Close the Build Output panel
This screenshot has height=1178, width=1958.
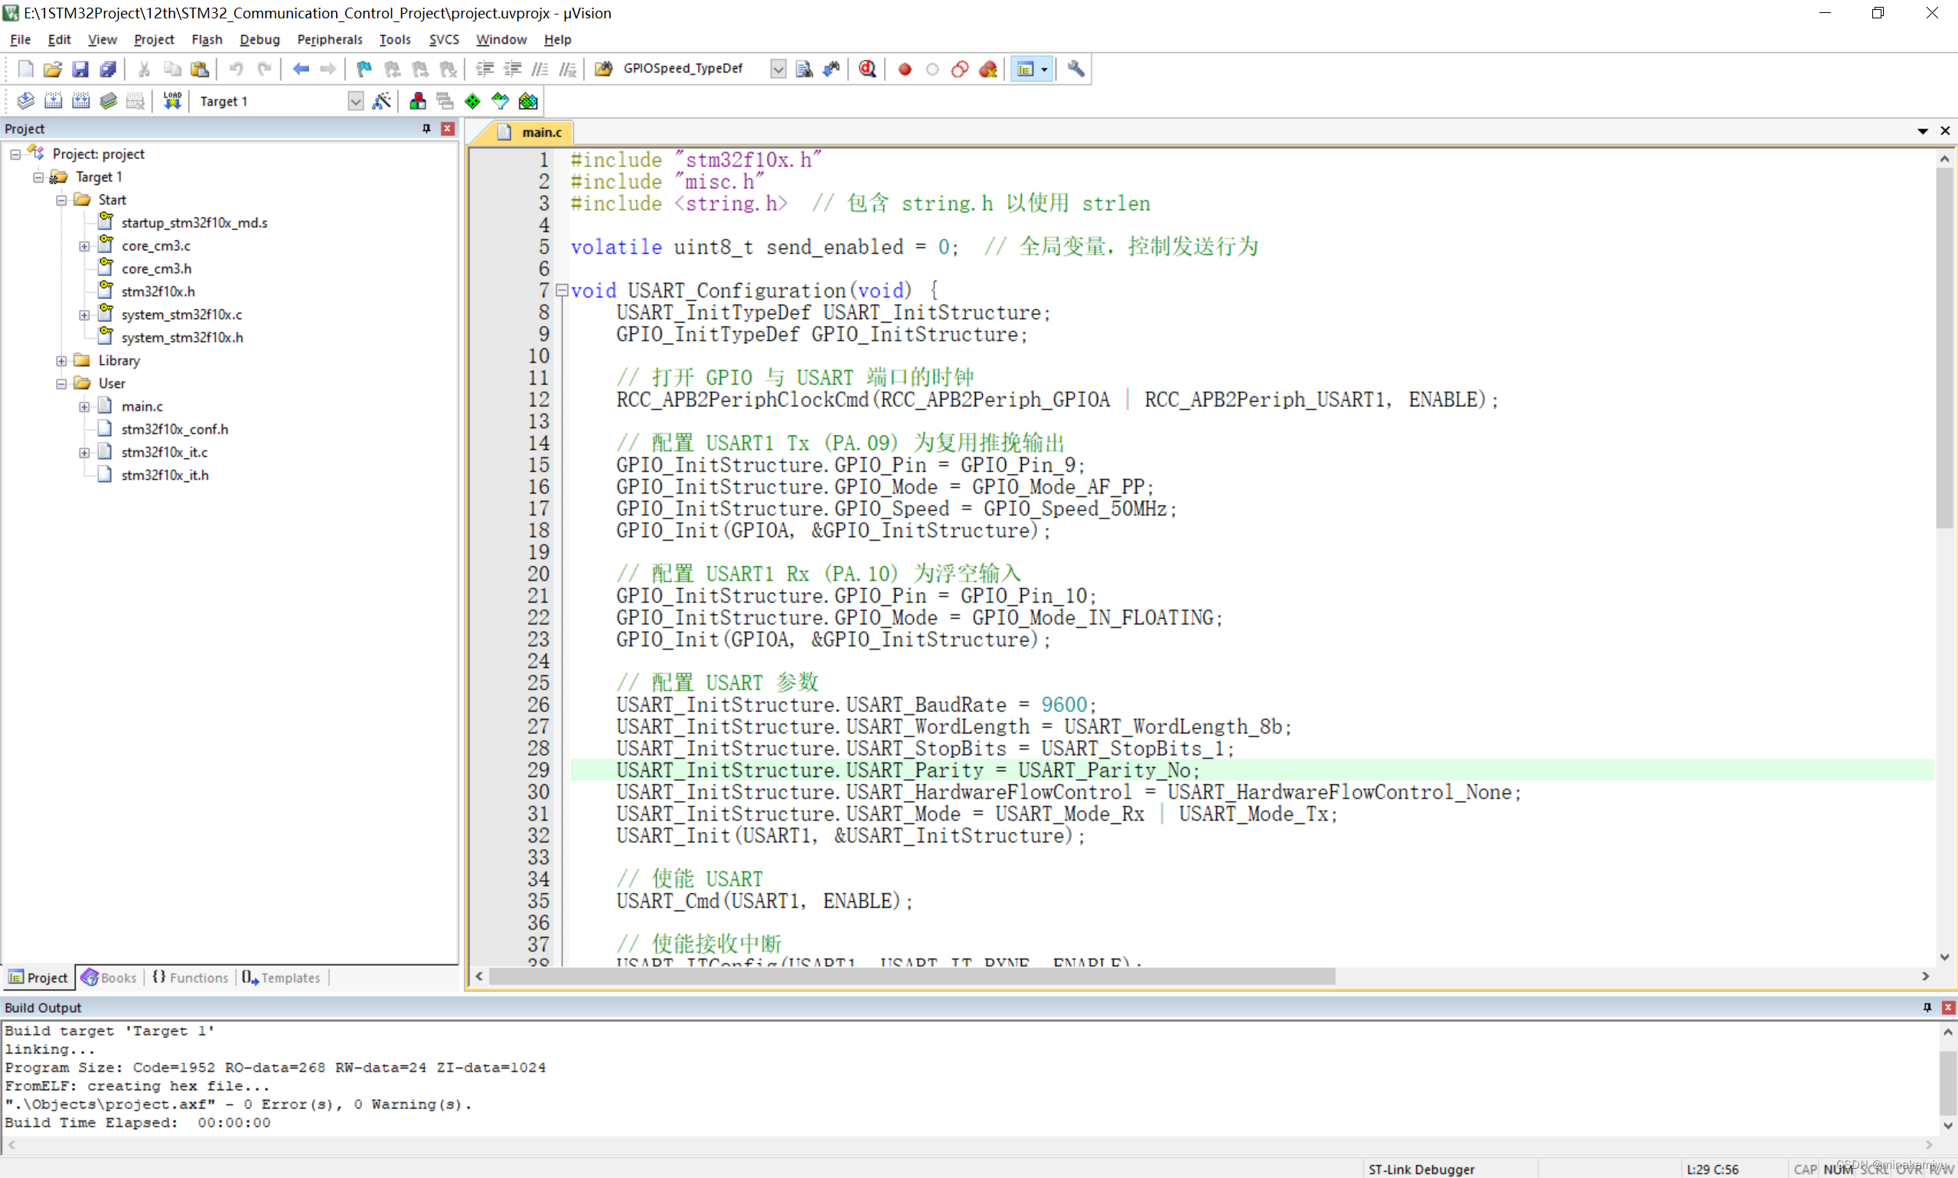(x=1948, y=1007)
